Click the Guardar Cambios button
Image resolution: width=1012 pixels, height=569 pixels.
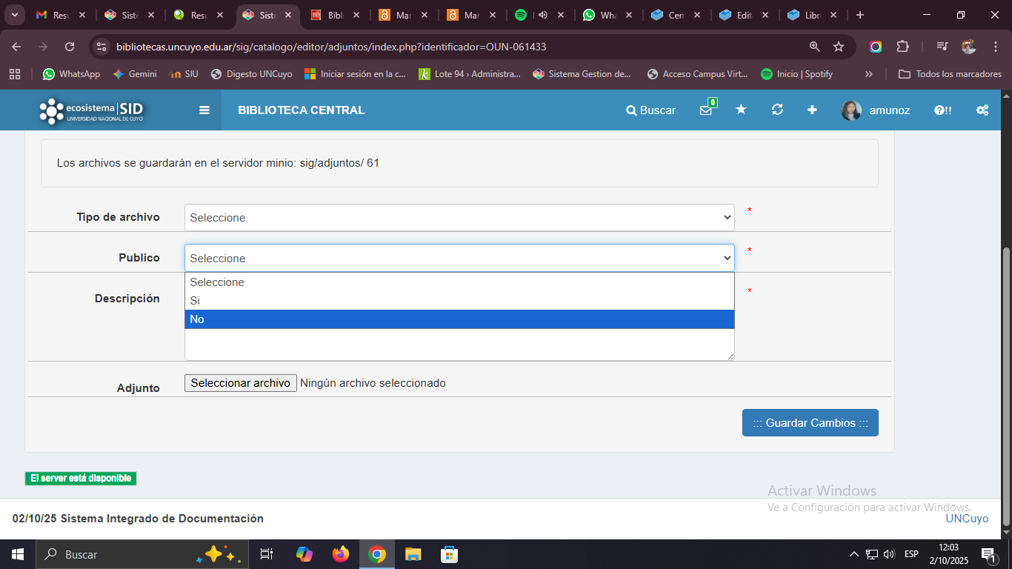810,423
